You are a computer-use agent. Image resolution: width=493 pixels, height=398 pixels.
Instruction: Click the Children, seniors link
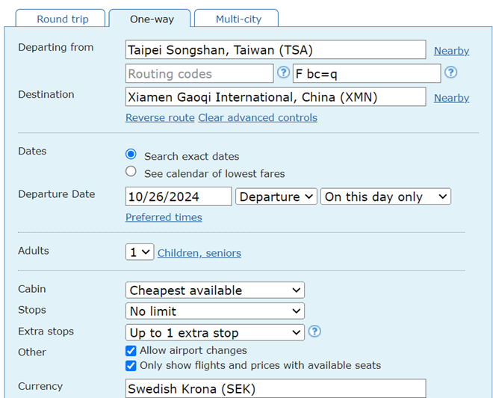[199, 253]
